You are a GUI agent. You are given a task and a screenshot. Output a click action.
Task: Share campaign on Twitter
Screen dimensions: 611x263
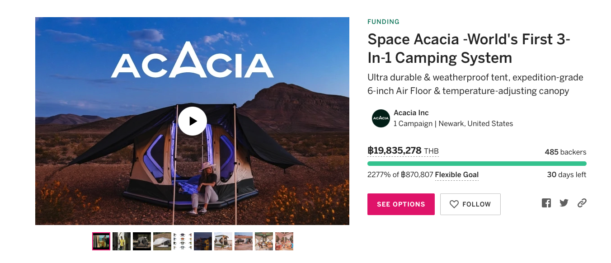564,203
